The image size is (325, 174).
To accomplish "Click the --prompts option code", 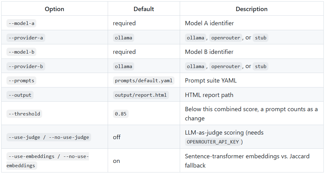I will (21, 80).
